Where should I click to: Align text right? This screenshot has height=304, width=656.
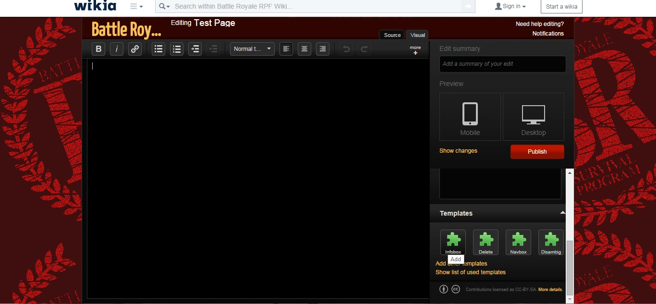pos(323,49)
